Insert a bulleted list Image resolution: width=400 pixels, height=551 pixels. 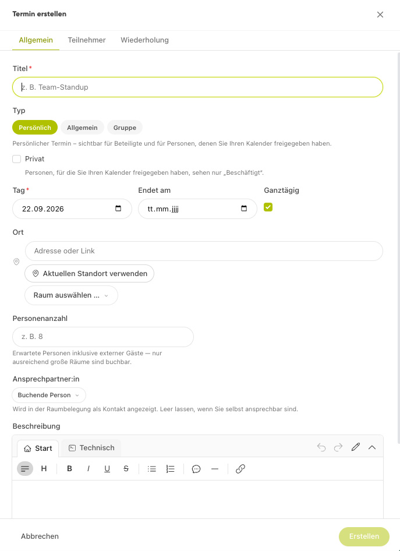(x=152, y=468)
